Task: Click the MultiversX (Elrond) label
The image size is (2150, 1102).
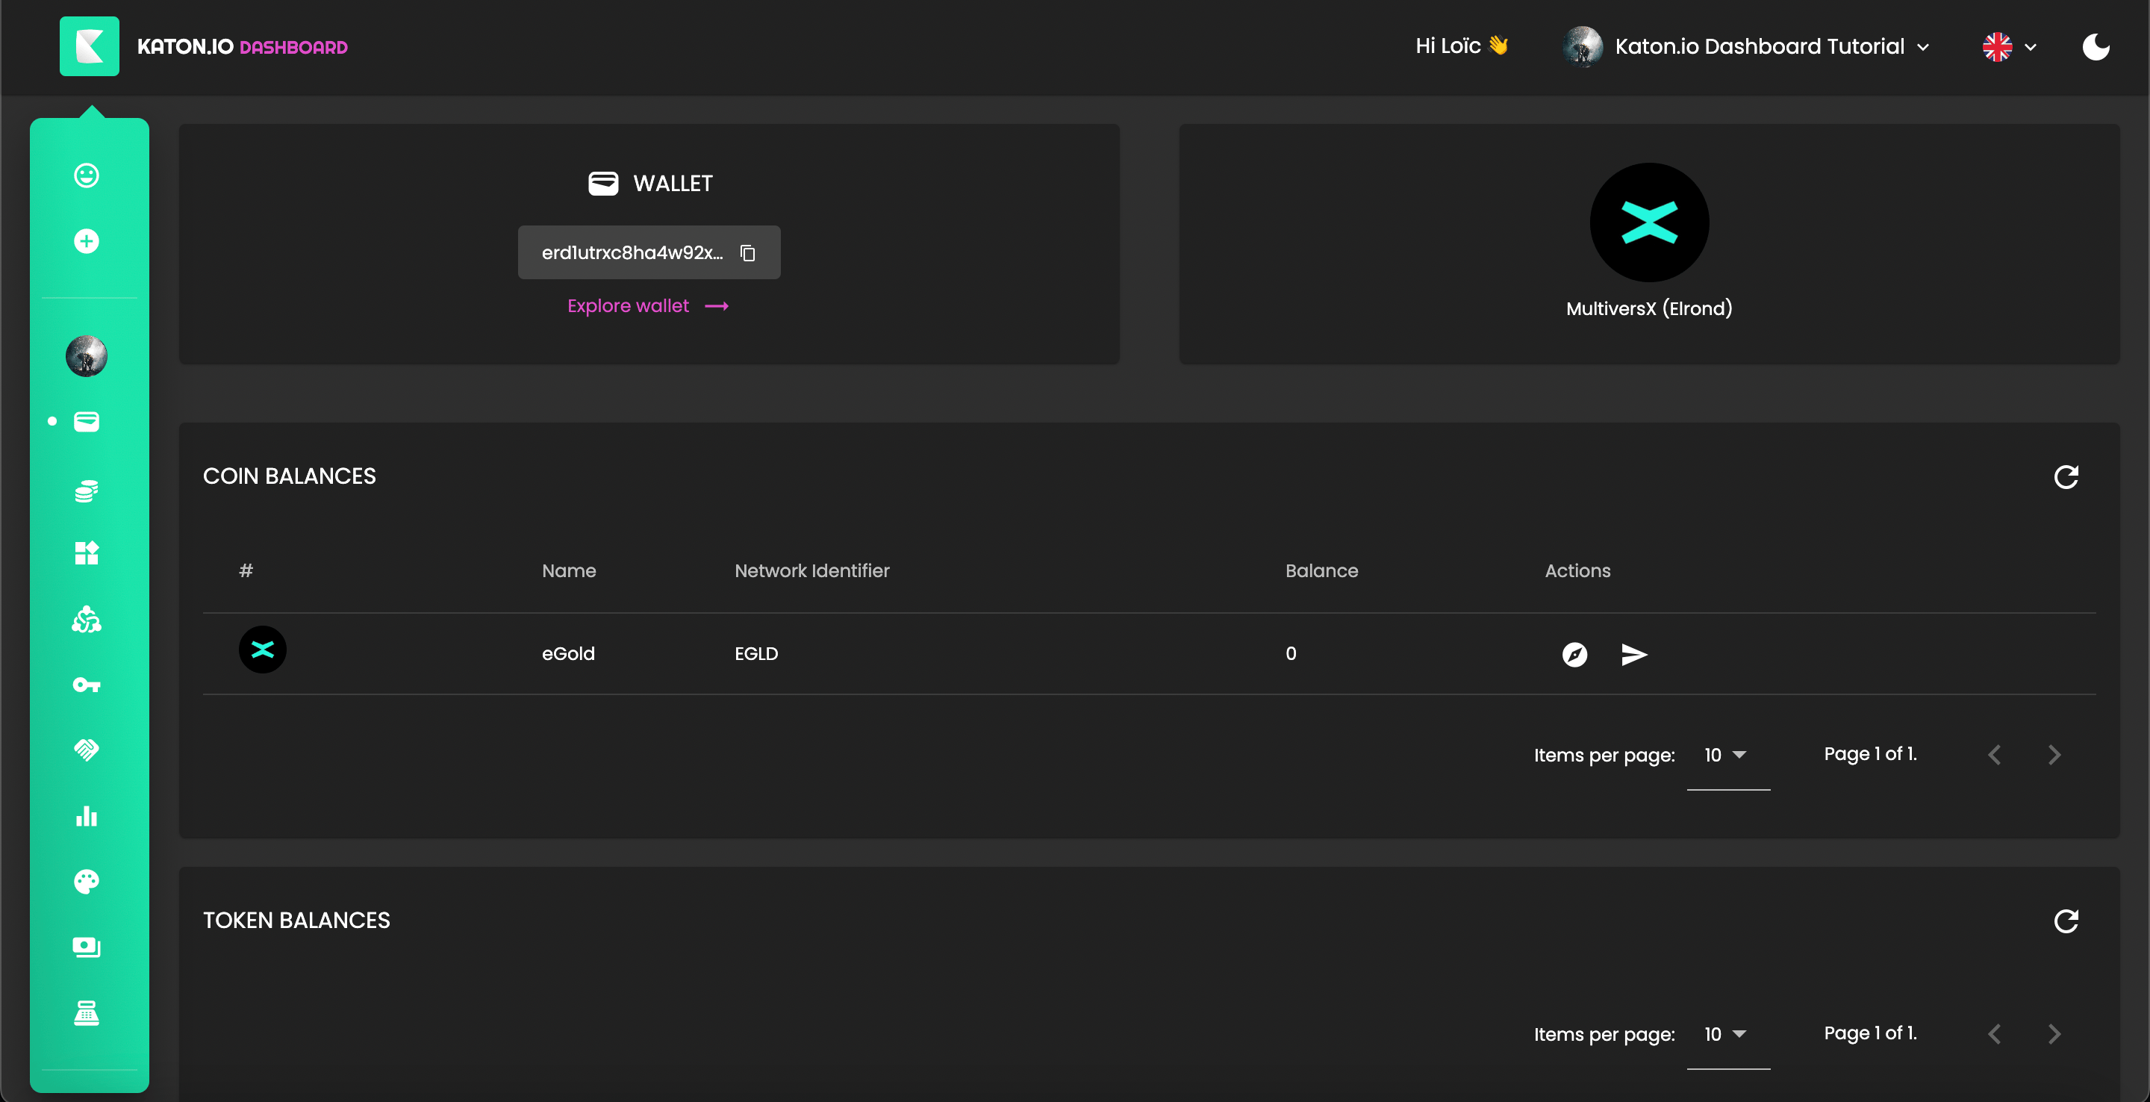Action: 1649,308
